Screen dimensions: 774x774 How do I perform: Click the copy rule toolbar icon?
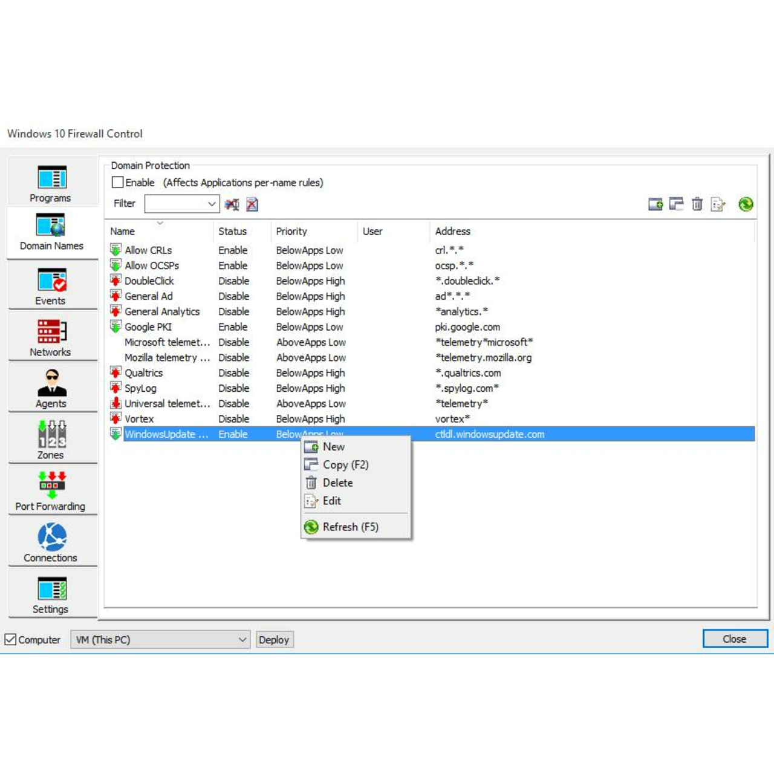(x=677, y=204)
